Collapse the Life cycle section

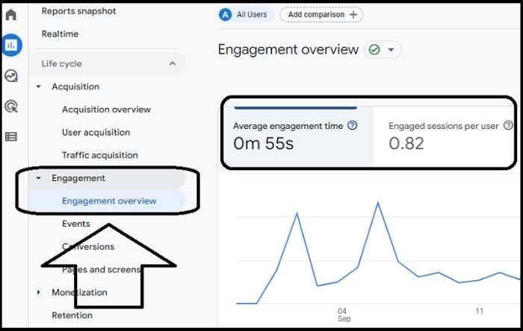coord(173,64)
